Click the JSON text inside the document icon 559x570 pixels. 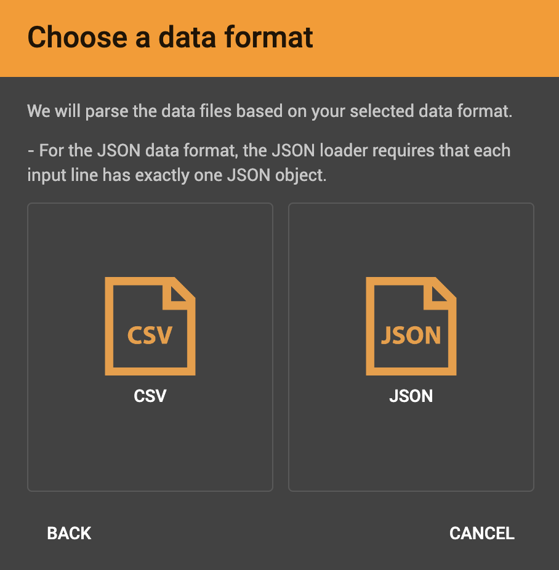pos(411,335)
